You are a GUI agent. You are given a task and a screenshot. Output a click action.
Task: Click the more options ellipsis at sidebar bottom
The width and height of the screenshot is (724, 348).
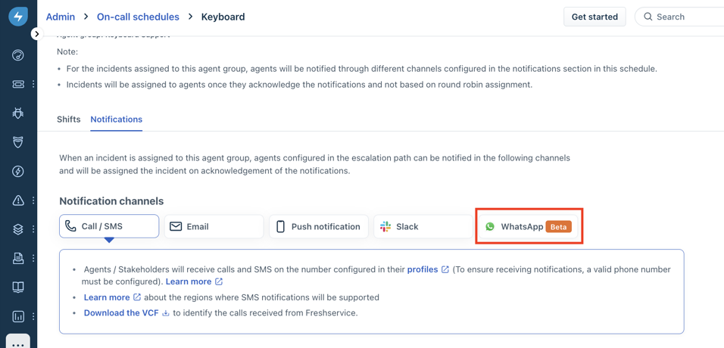click(18, 343)
